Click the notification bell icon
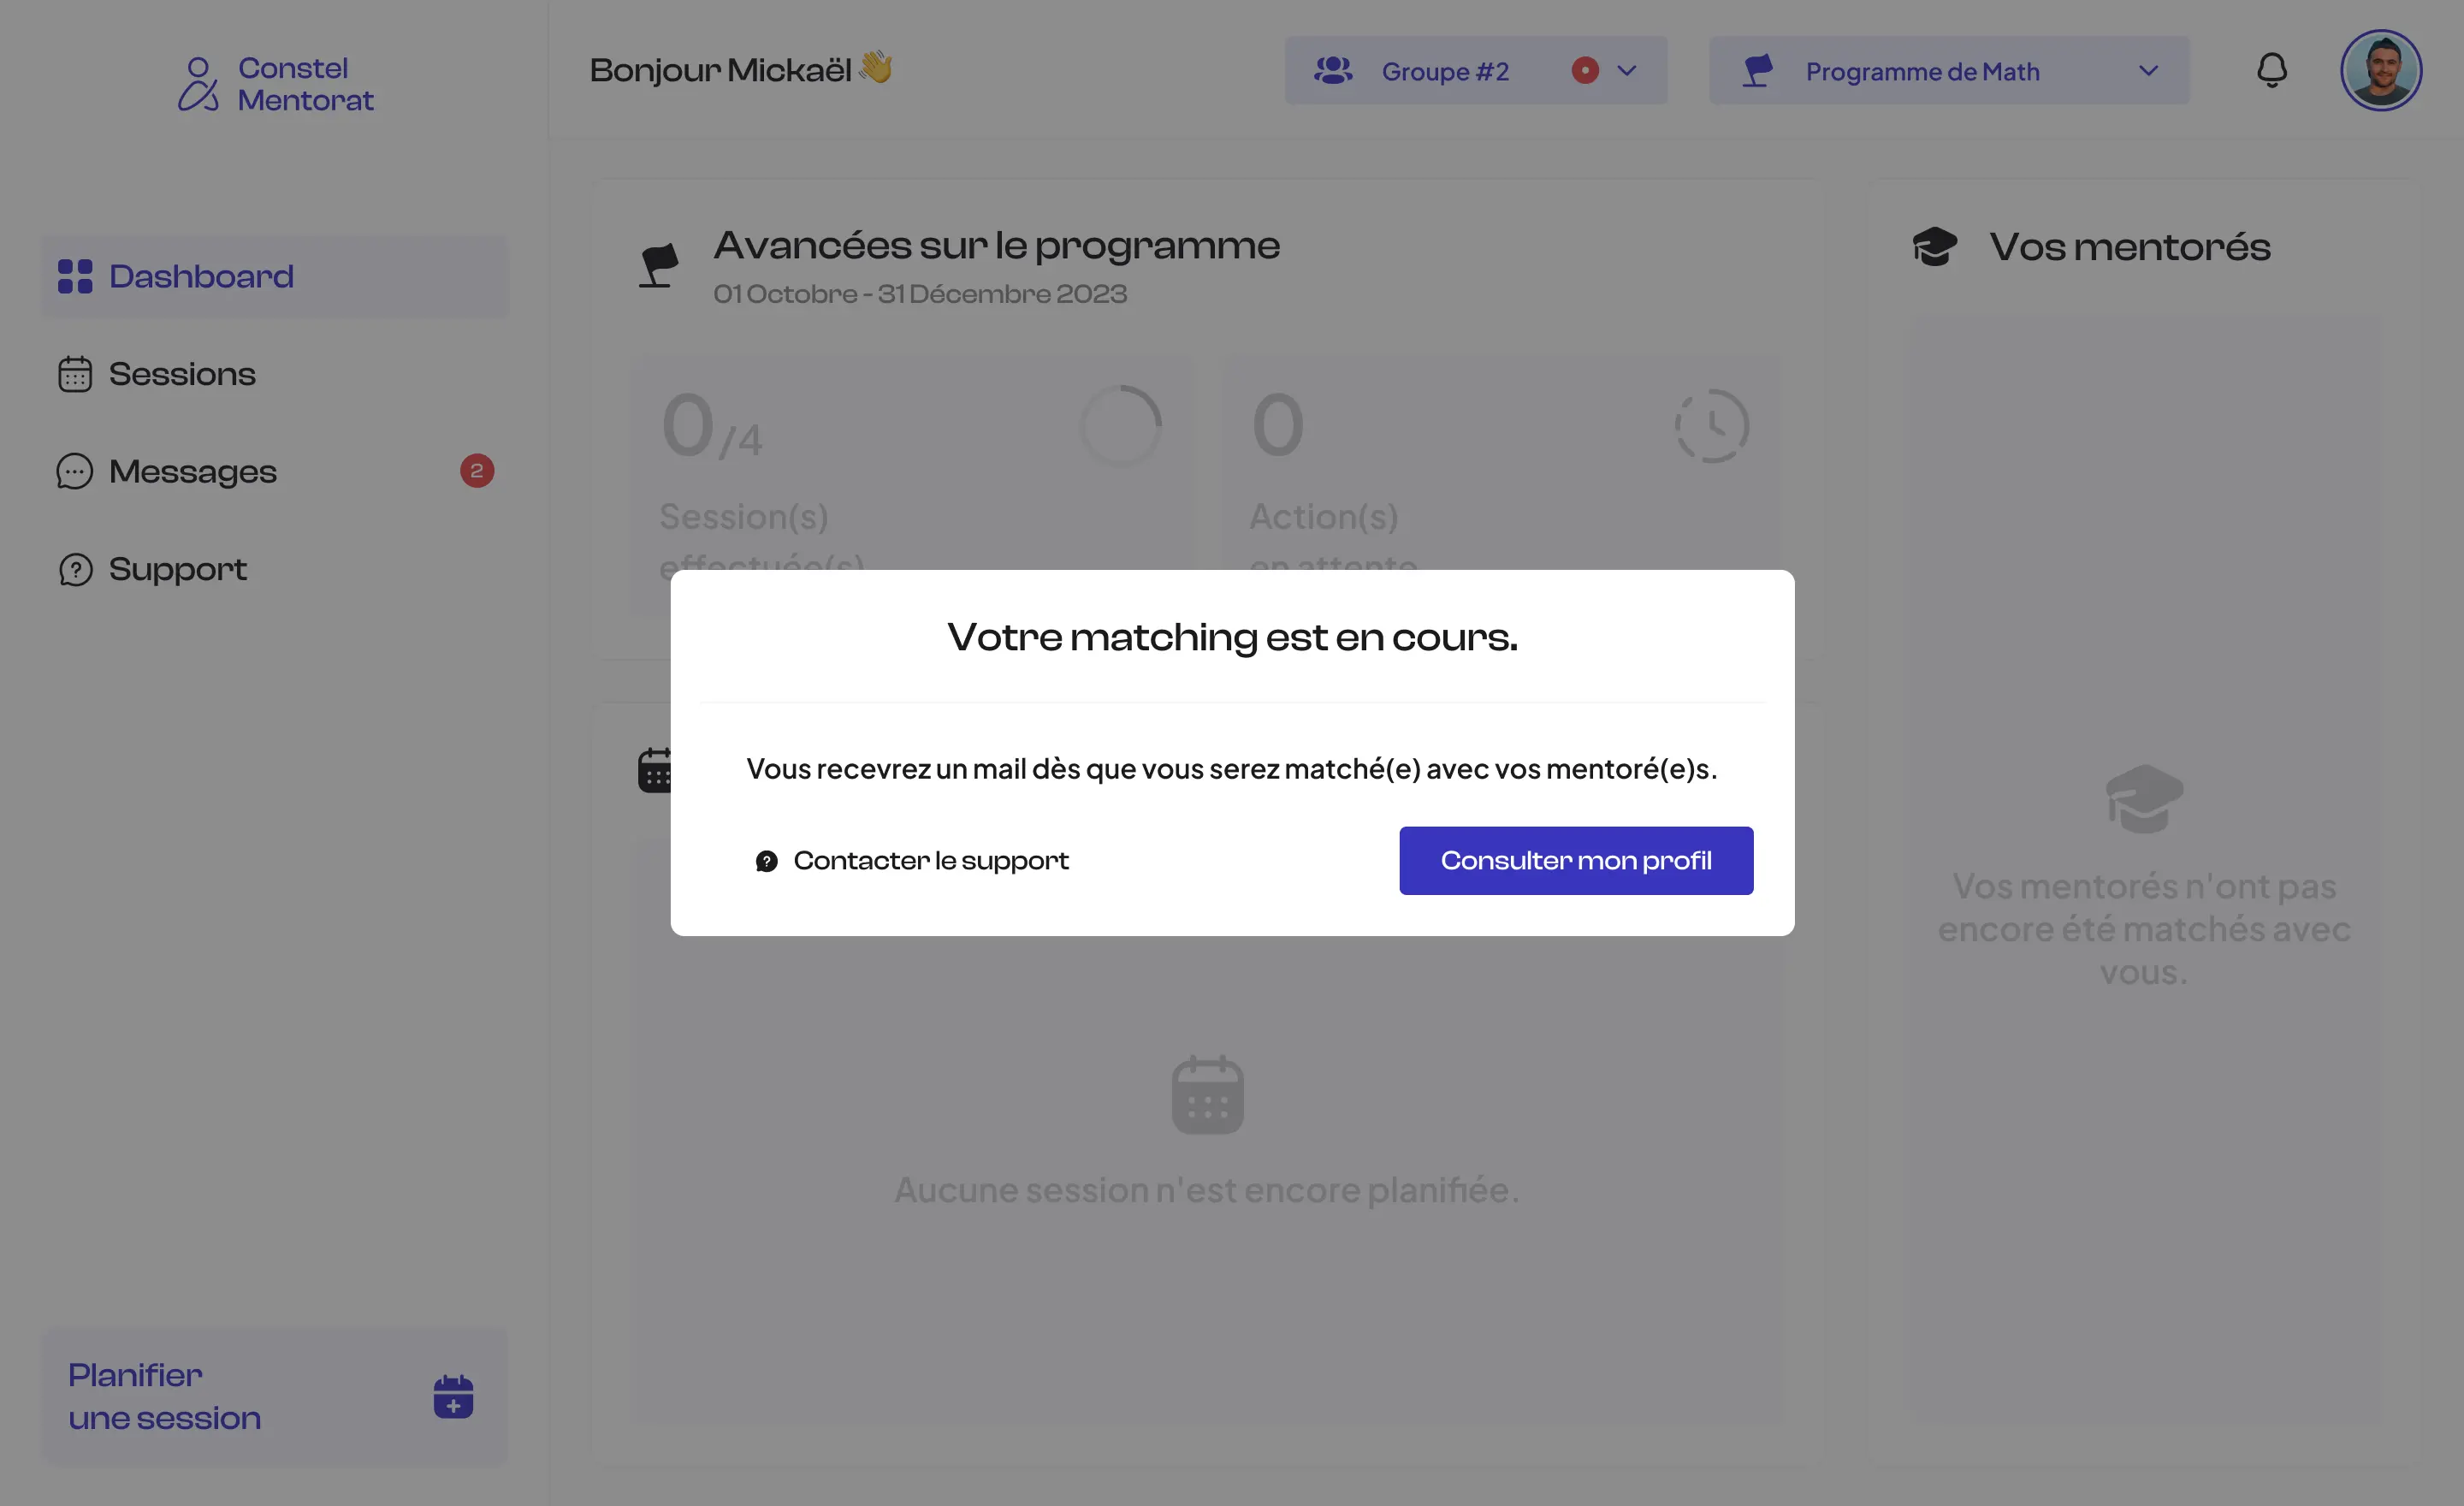Viewport: 2464px width, 1506px height. pos(2271,70)
